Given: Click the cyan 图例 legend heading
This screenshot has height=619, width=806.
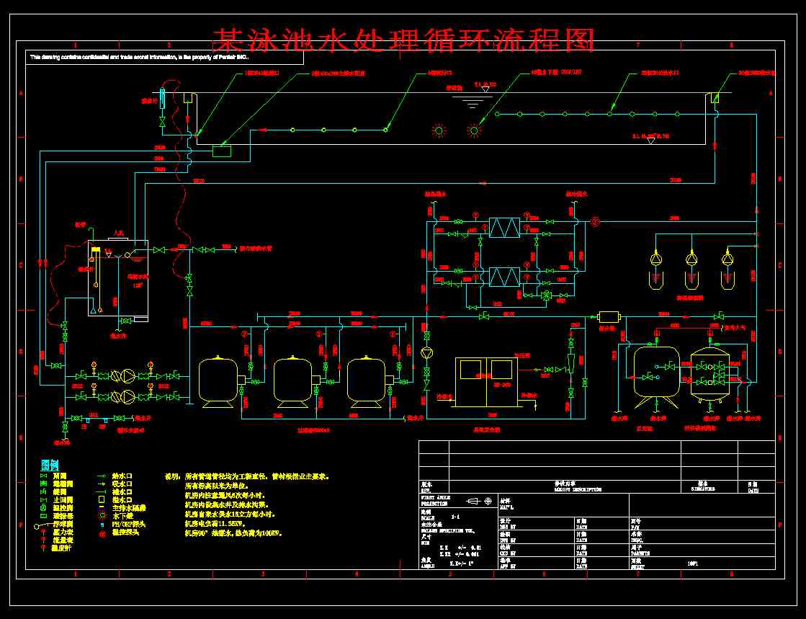Looking at the screenshot, I should click(x=50, y=466).
